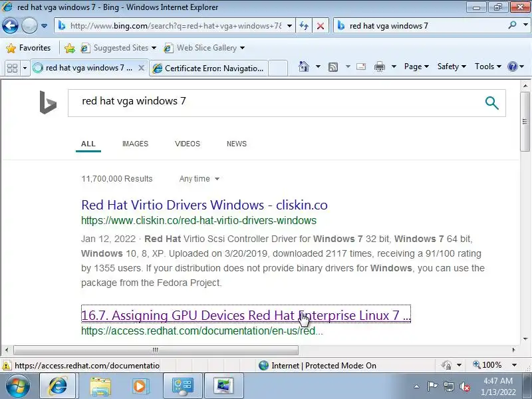The width and height of the screenshot is (532, 399).
Task: Expand the tab list dropdown arrow
Action: pos(25,68)
